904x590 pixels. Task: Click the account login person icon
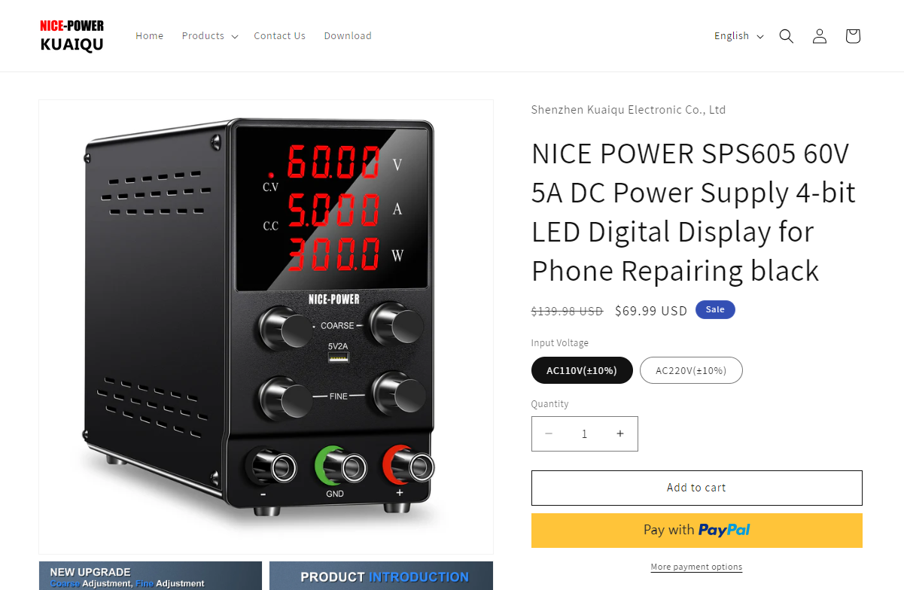[x=820, y=36]
